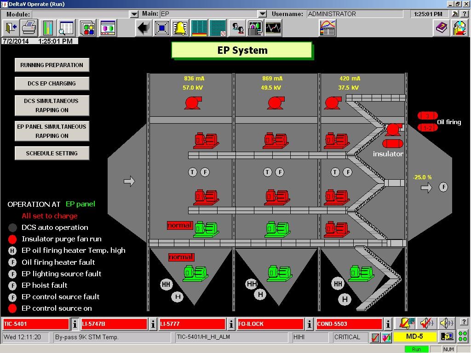Expand the Main display dropdown
The image size is (471, 353).
click(x=263, y=14)
